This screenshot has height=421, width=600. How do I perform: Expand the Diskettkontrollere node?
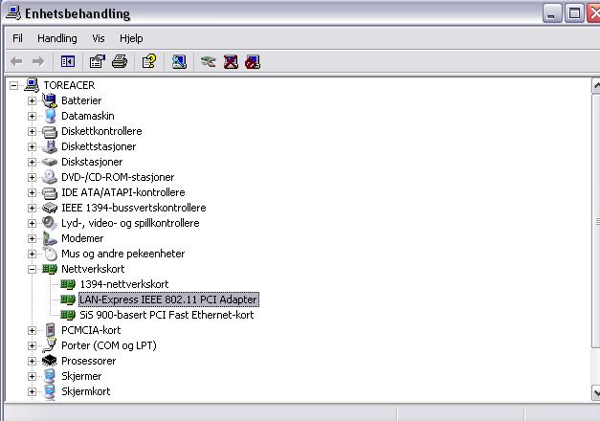point(32,131)
